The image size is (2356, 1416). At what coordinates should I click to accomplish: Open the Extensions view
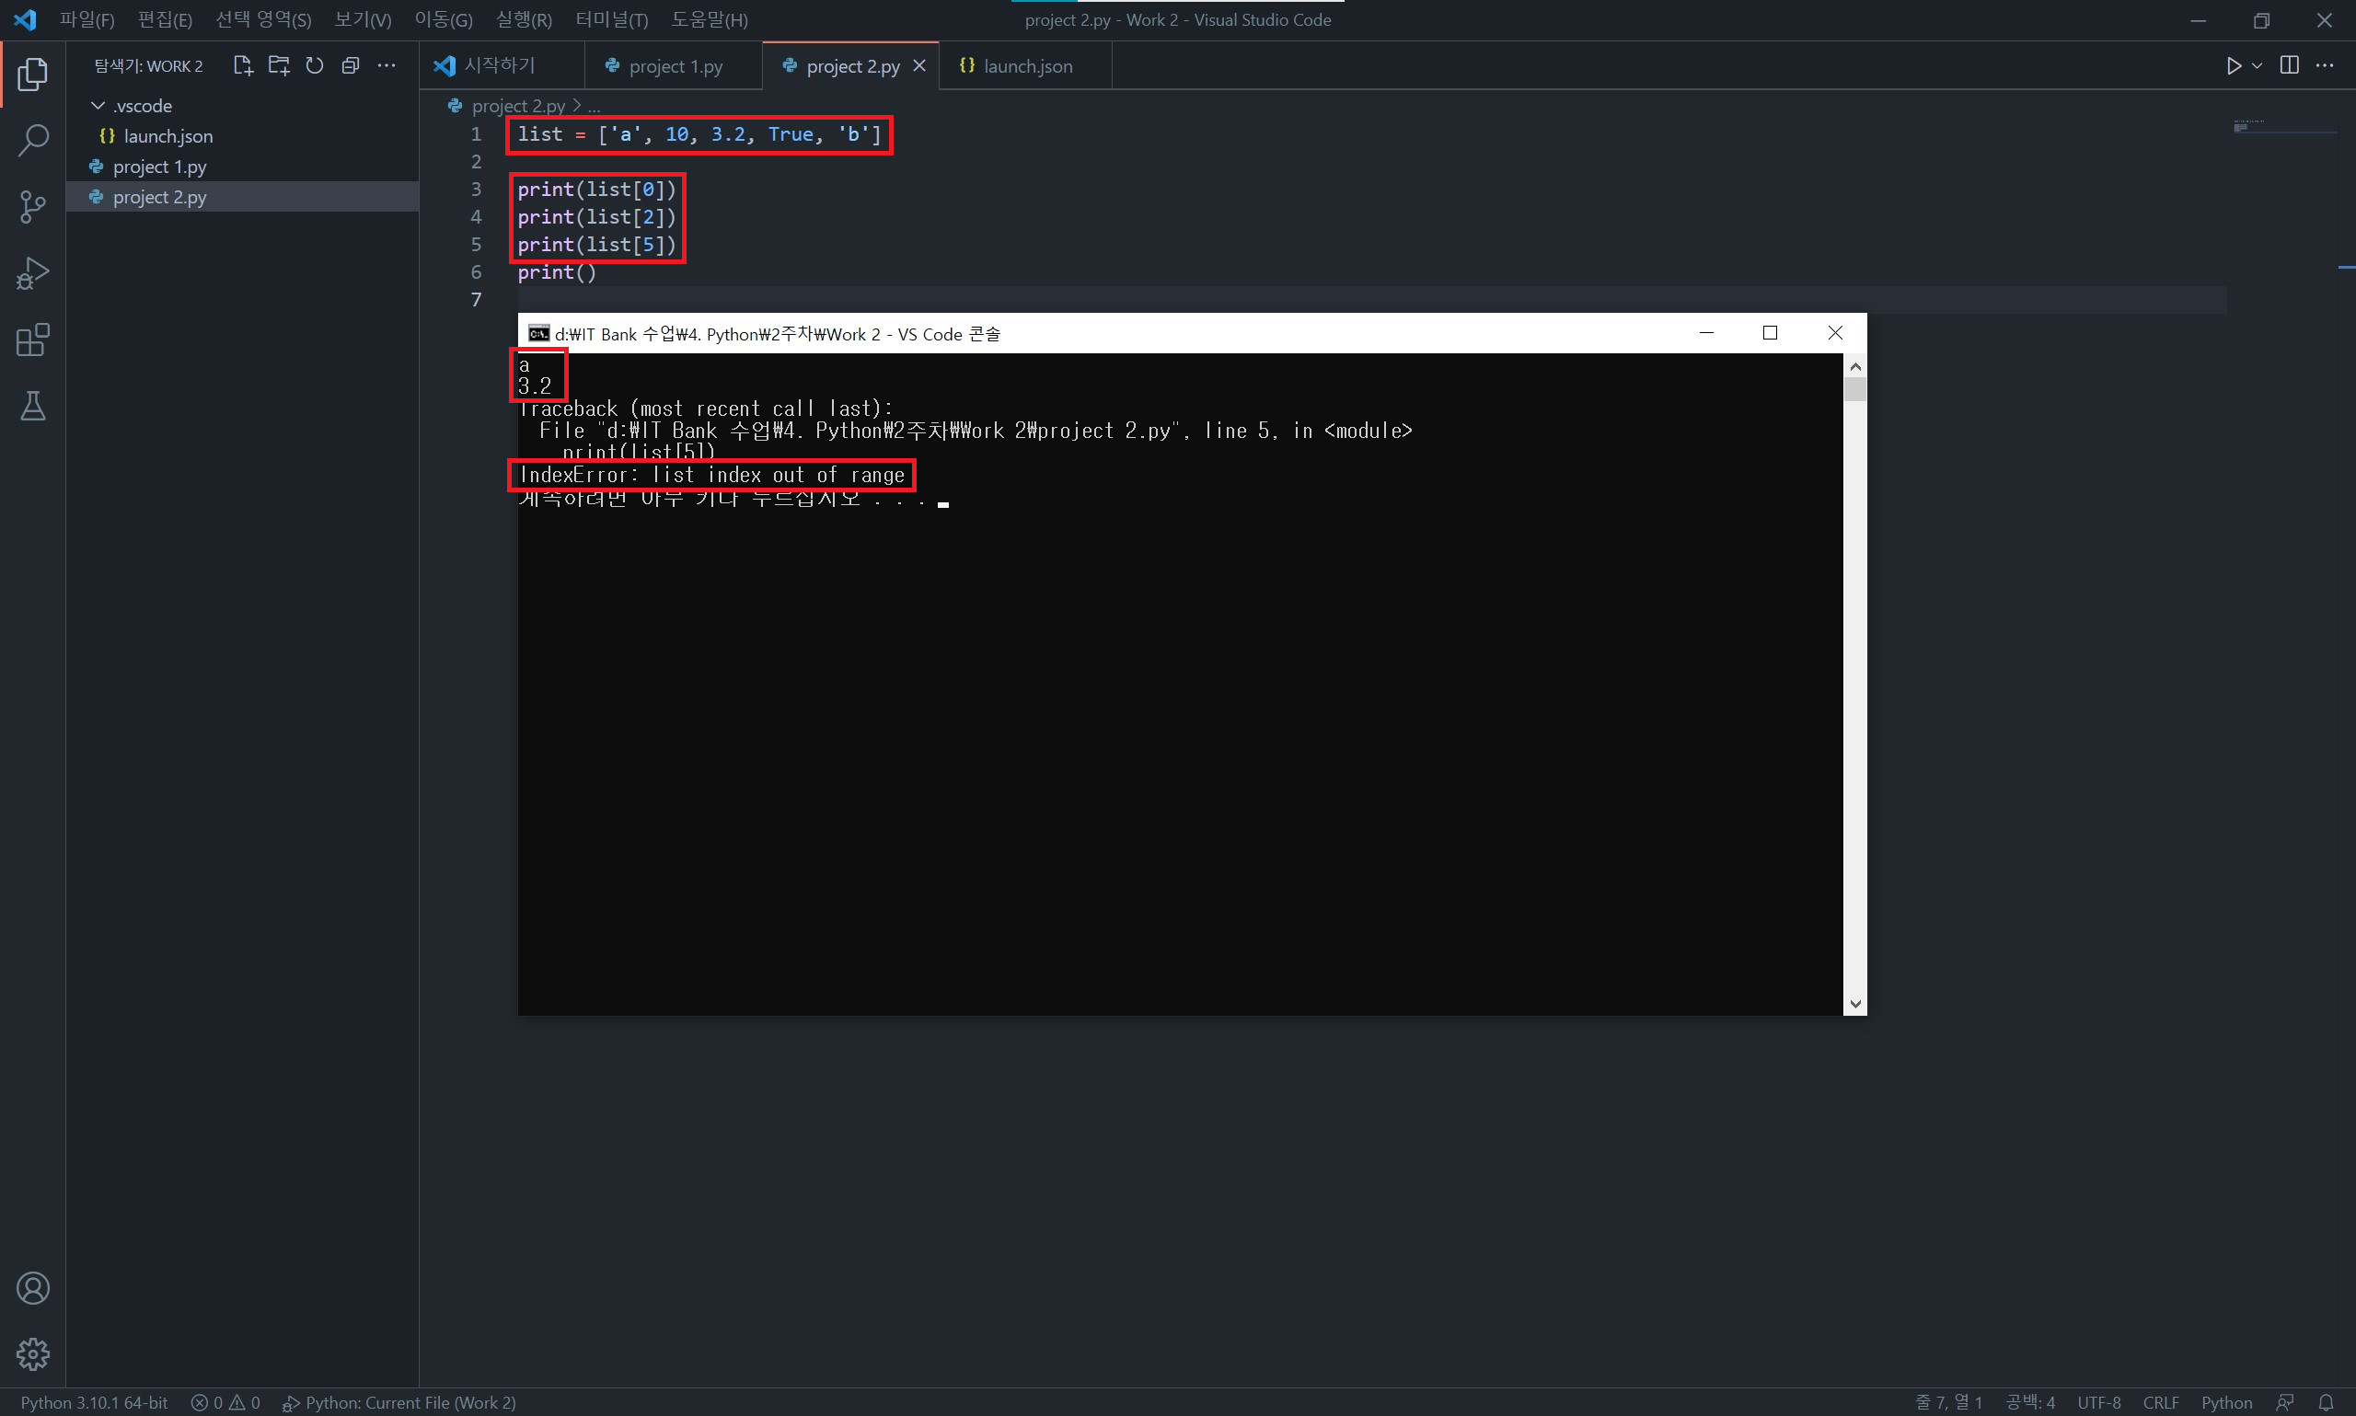(32, 340)
